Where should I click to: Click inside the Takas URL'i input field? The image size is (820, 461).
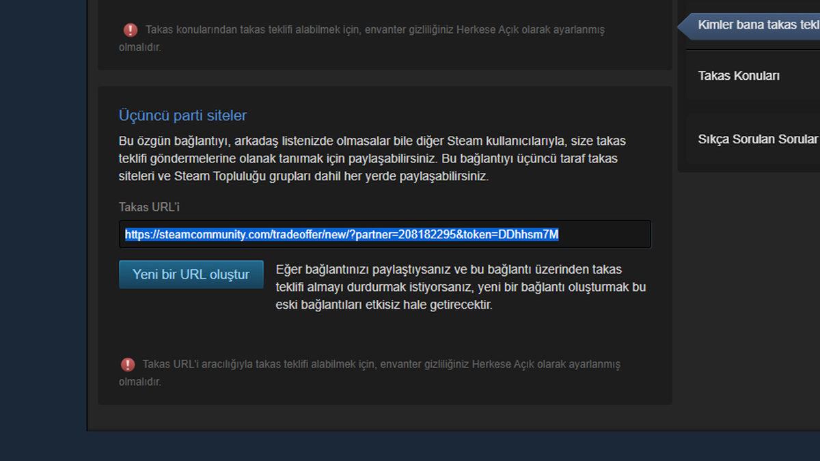click(385, 234)
